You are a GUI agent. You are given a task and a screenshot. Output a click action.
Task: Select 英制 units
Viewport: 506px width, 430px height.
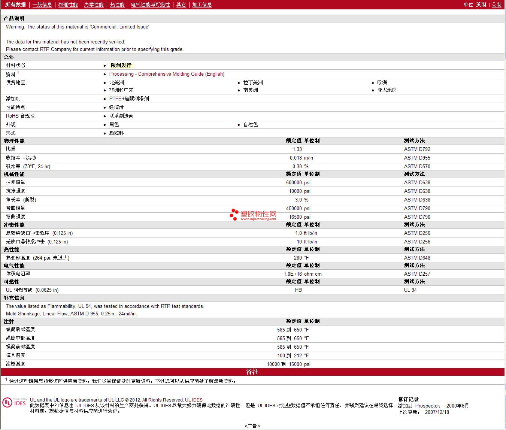481,5
